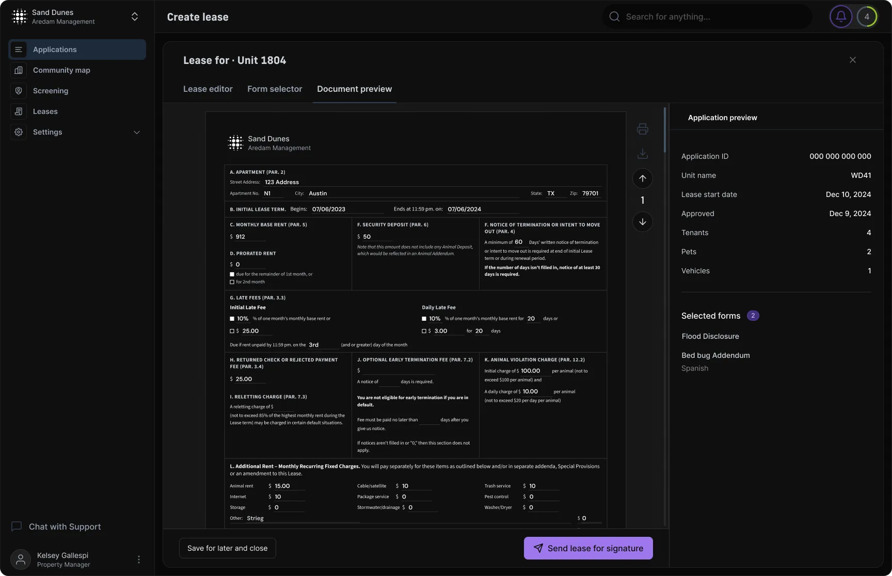The width and height of the screenshot is (892, 576).
Task: Click the Community map building icon
Action: coord(19,70)
